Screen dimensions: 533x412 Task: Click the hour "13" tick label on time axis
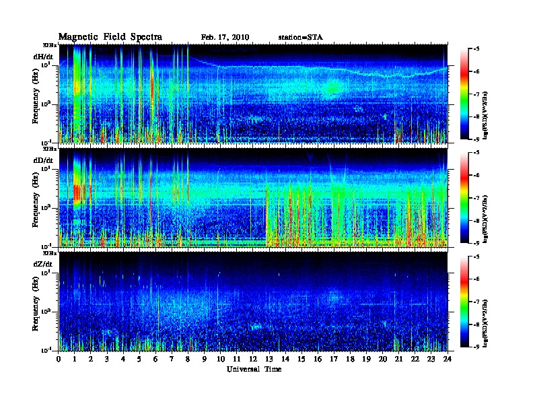click(x=269, y=359)
